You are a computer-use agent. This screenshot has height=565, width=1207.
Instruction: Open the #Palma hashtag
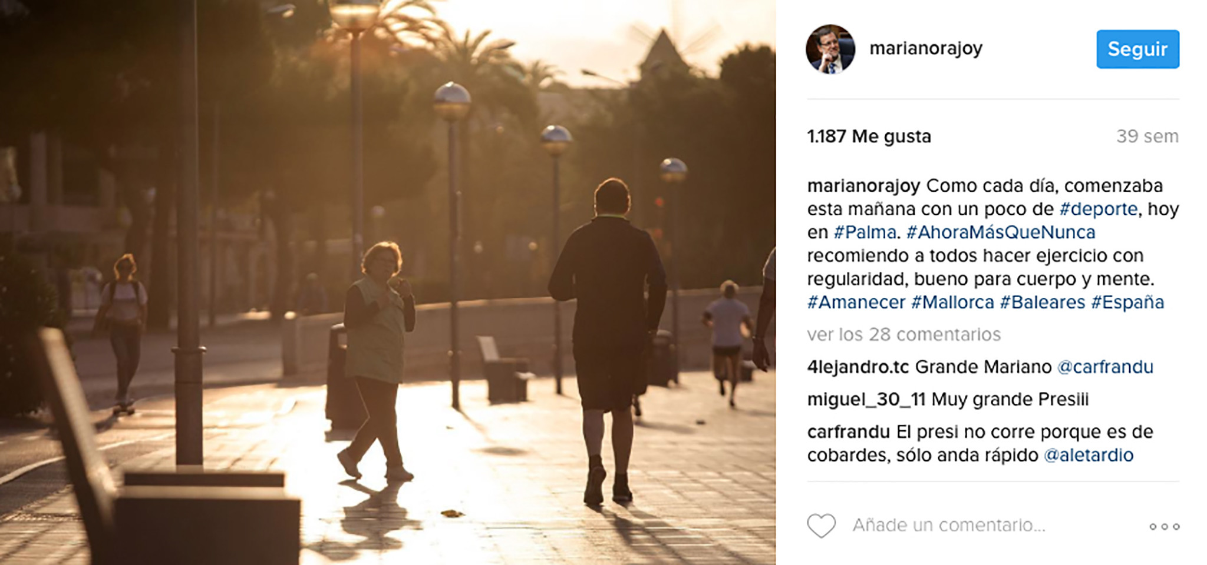pyautogui.click(x=865, y=232)
